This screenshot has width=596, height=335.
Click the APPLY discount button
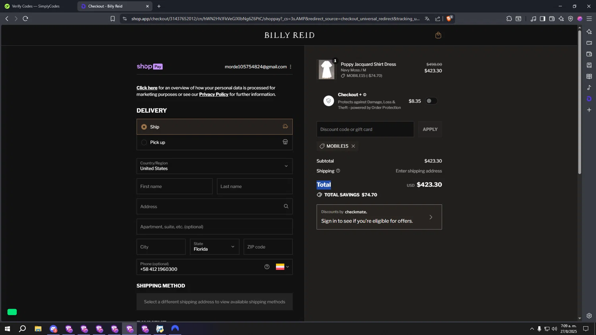click(430, 129)
